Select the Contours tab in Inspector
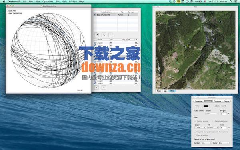Screen dimensions: 240x150 217,101
